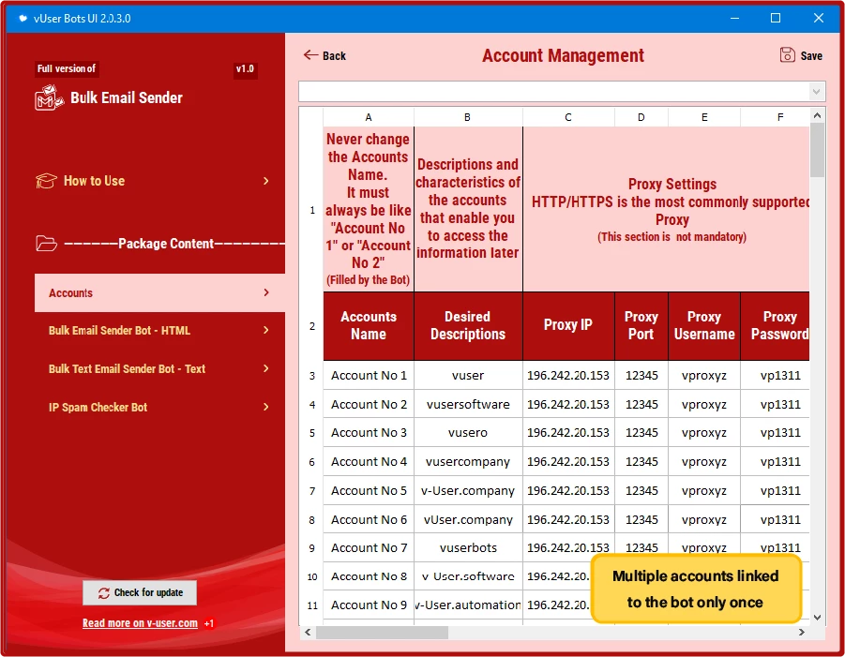Viewport: 845px width, 657px height.
Task: Expand IP Spam Checker Bot chevron
Action: [265, 407]
